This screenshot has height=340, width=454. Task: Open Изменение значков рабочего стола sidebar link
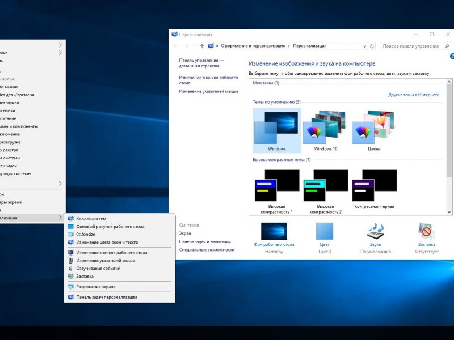pyautogui.click(x=208, y=80)
